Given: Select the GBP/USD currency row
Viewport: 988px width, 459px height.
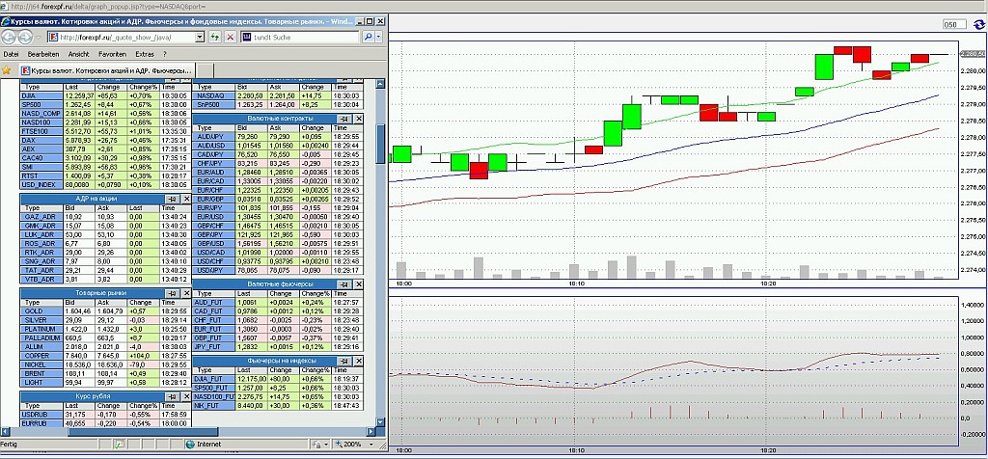Looking at the screenshot, I should click(x=278, y=243).
